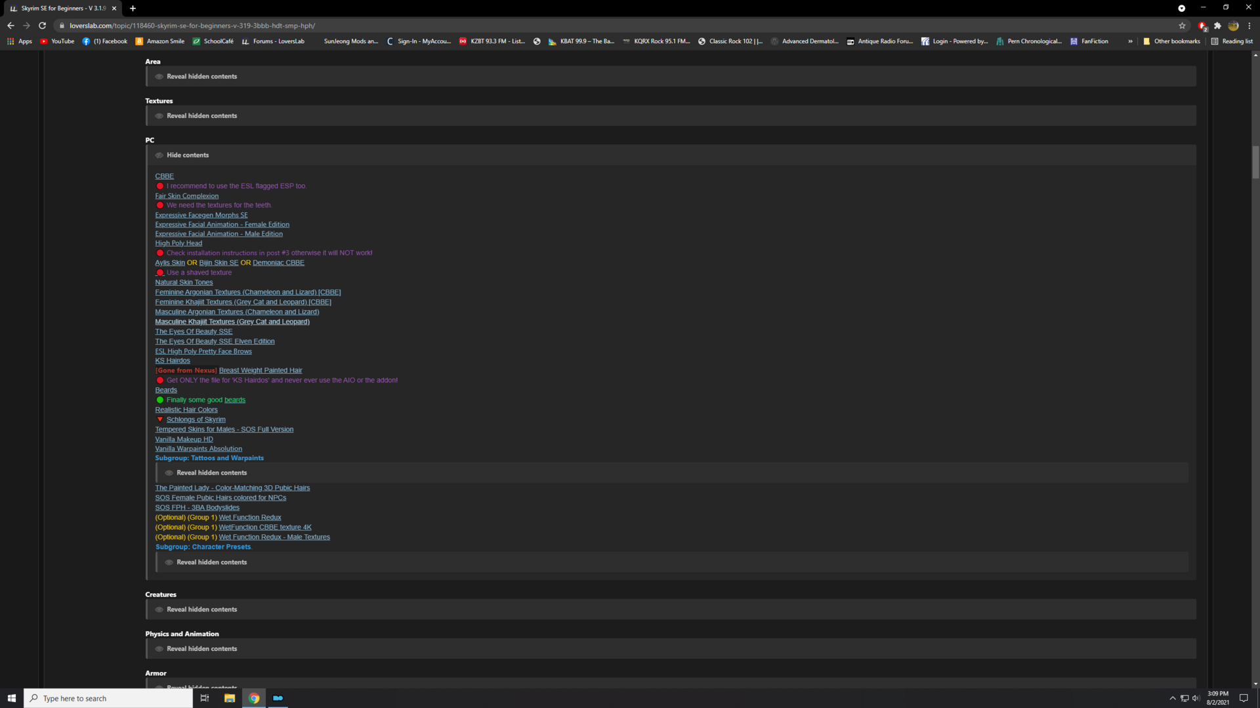1260x708 pixels.
Task: Open FanFiction bookmark
Action: pos(1089,41)
